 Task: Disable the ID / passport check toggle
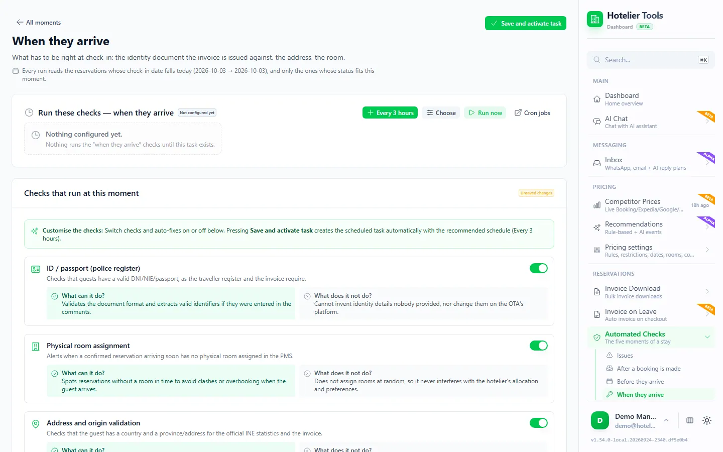point(539,268)
